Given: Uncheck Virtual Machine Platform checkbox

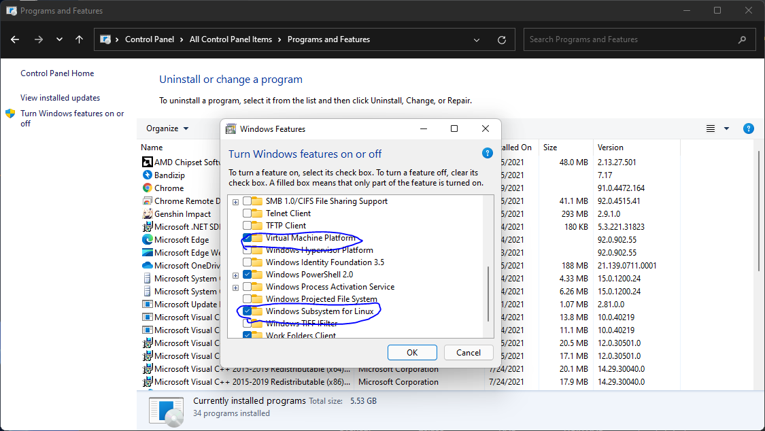Looking at the screenshot, I should pyautogui.click(x=247, y=238).
